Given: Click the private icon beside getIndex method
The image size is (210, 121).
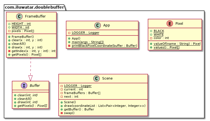Looking at the screenshot, I should point(9,51).
